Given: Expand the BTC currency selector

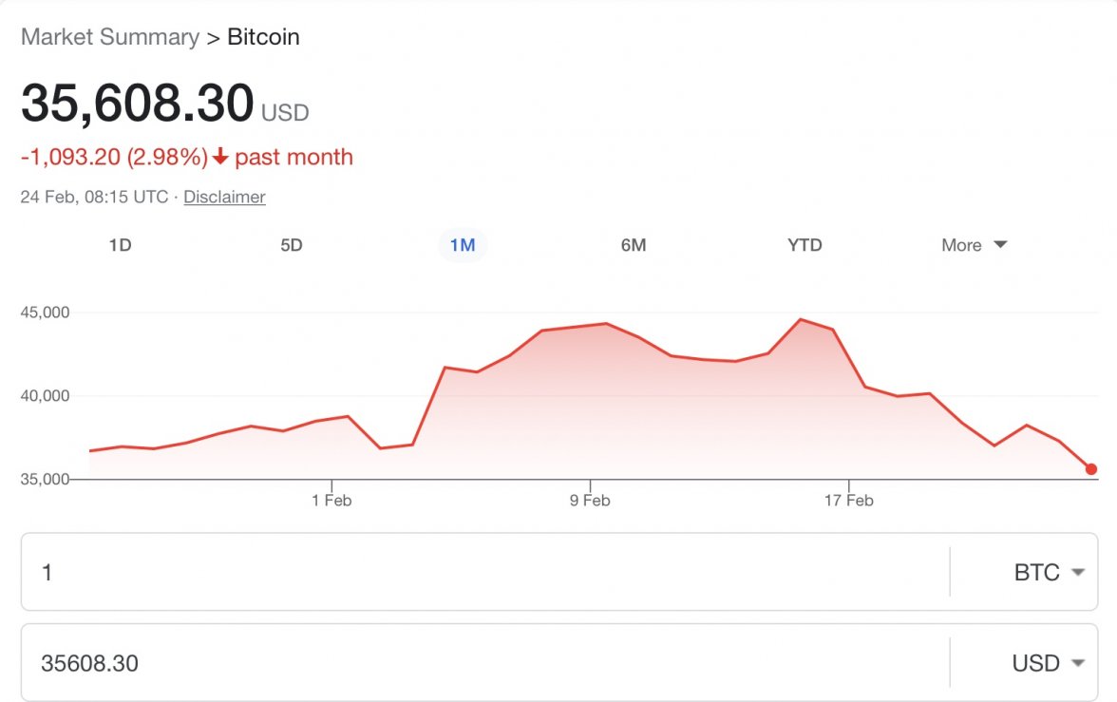Looking at the screenshot, I should pyautogui.click(x=1048, y=573).
